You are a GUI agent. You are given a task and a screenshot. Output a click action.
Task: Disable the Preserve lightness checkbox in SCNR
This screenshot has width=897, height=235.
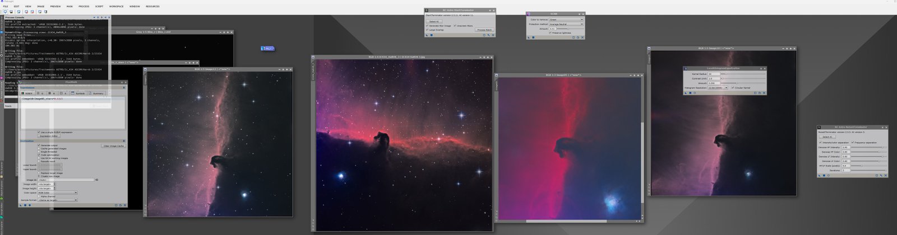551,33
